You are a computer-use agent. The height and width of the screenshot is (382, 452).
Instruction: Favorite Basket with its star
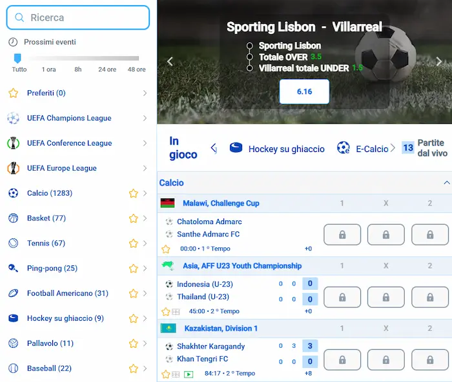pyautogui.click(x=133, y=218)
